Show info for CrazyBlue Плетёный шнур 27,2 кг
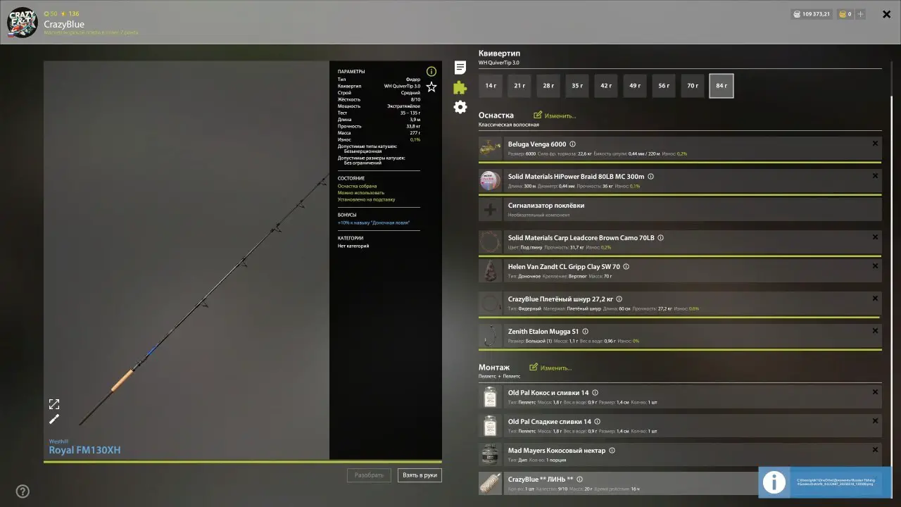Viewport: 901px width, 507px height. pos(619,299)
